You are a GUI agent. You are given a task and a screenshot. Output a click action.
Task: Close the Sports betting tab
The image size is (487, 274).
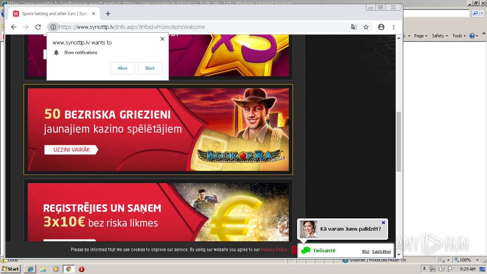click(x=94, y=14)
